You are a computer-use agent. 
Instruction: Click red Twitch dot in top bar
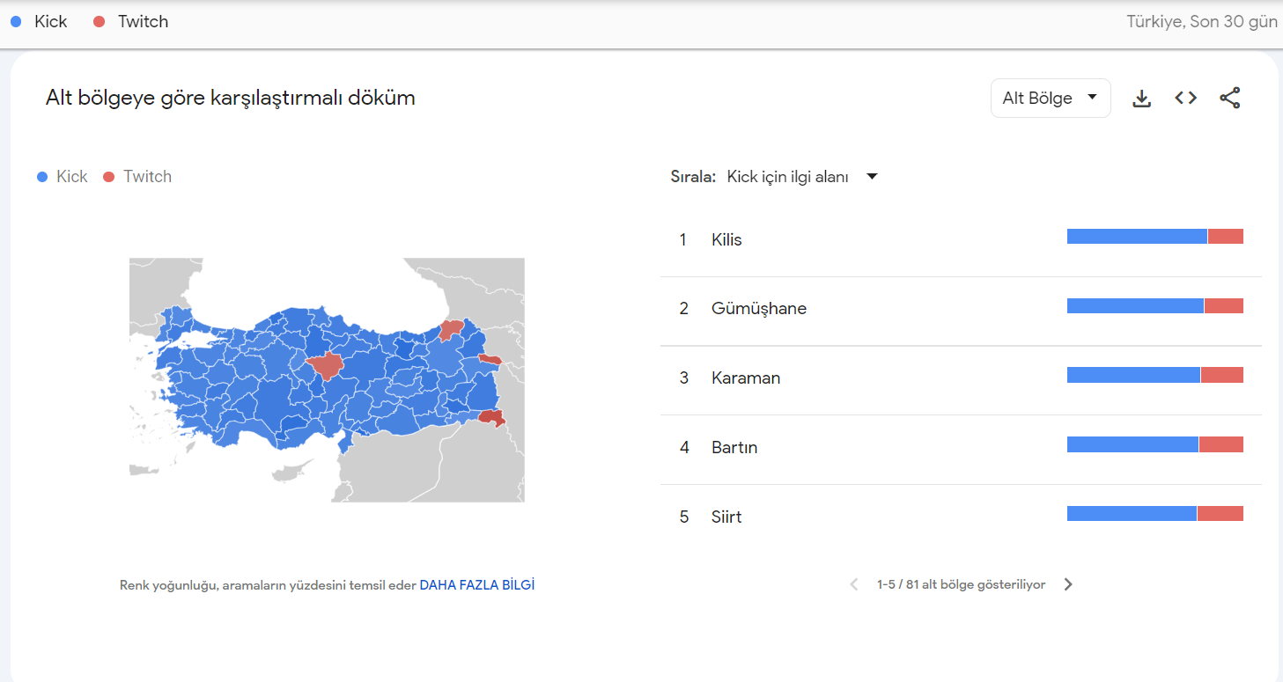[x=100, y=22]
